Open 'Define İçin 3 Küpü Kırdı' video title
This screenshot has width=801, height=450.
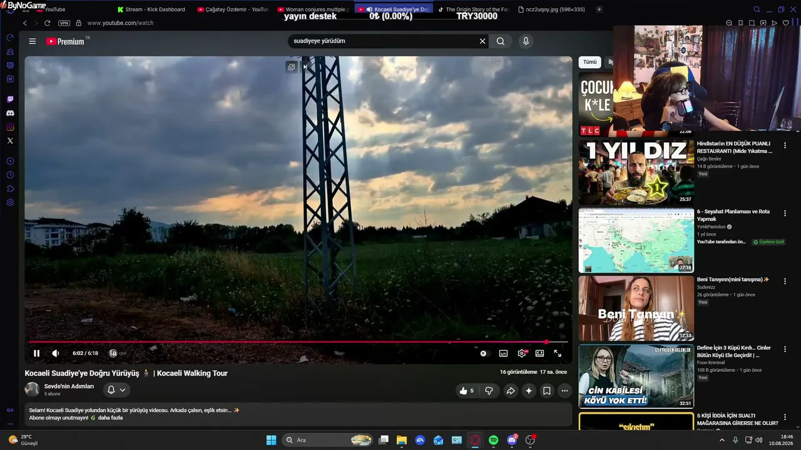point(734,351)
